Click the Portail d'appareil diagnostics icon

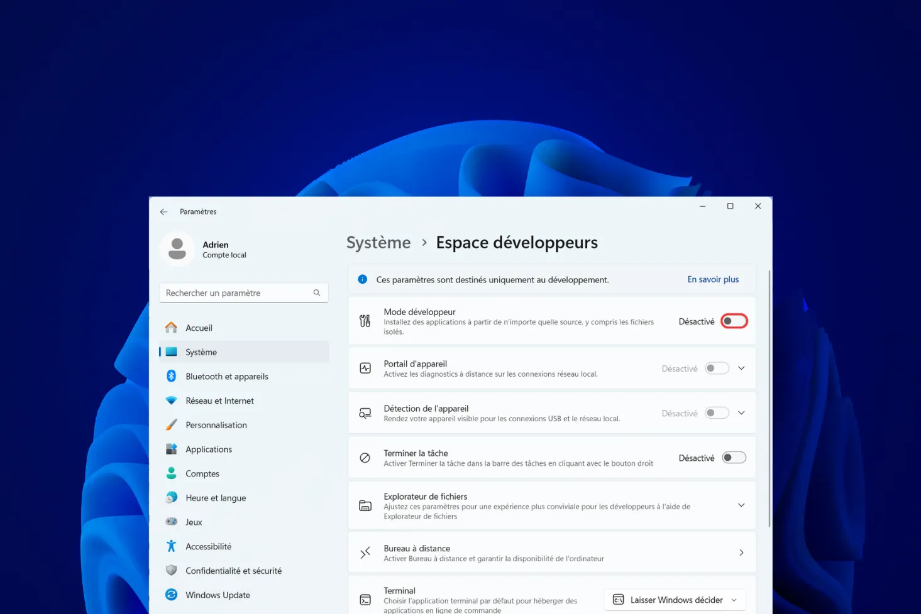(x=365, y=369)
